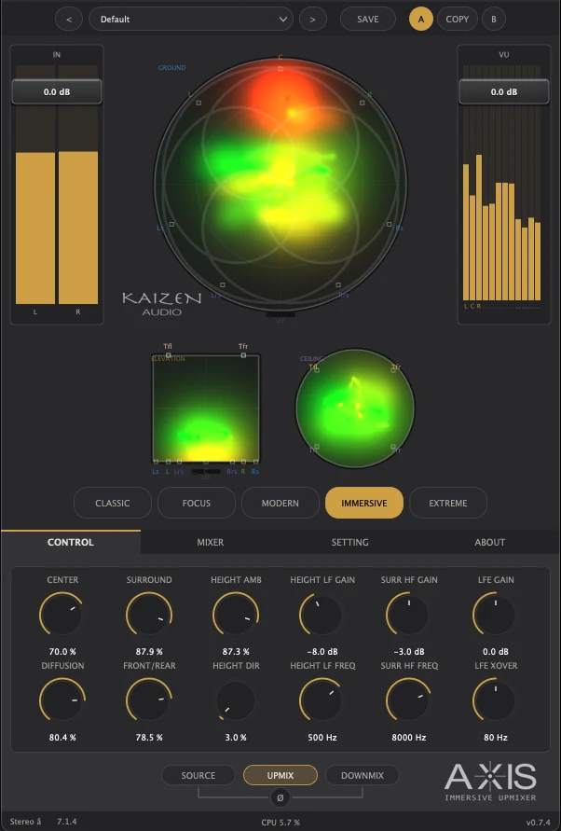Click the 70.0 % CENTER value
This screenshot has height=831, width=561.
[62, 651]
